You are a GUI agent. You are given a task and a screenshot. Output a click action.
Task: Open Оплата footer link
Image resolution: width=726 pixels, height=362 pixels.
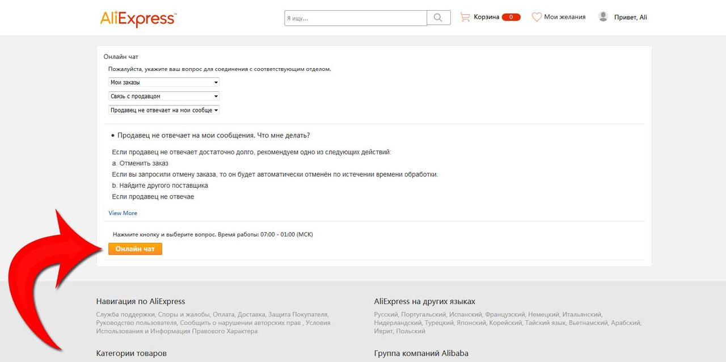click(x=223, y=314)
